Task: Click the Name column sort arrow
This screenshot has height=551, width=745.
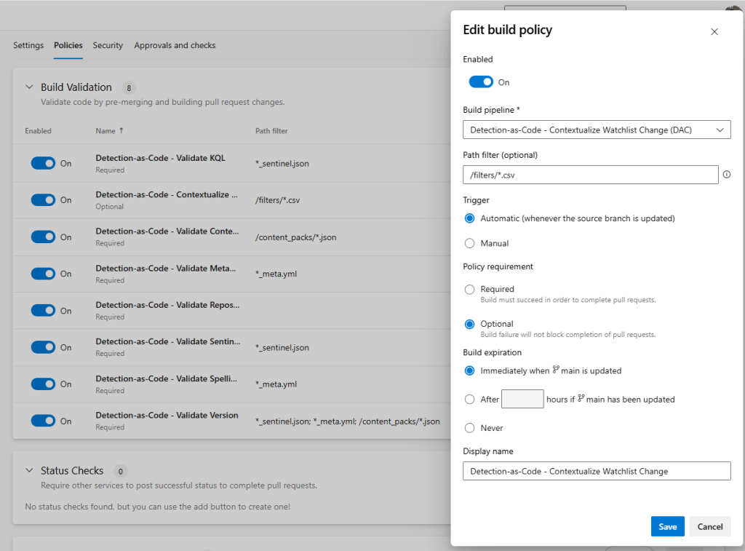Action: (121, 131)
